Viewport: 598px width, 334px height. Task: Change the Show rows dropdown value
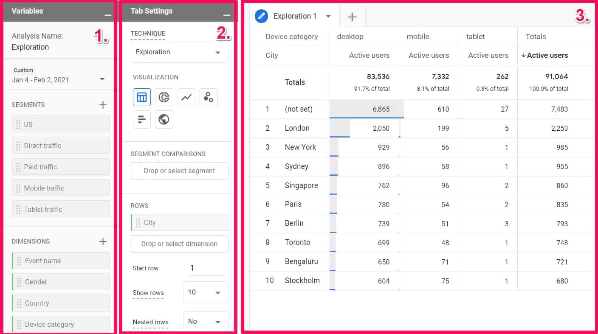click(205, 292)
